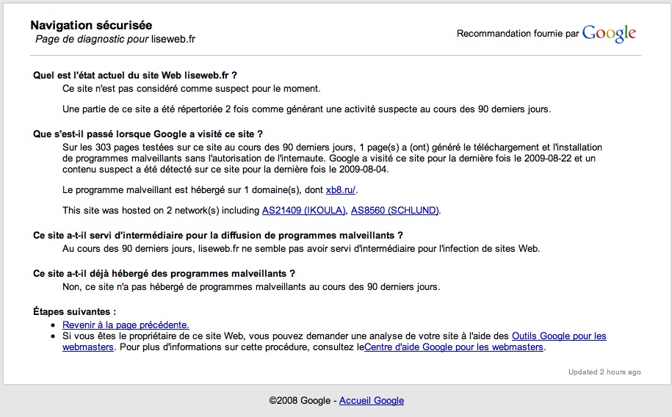Go to 'Accueil Google' footer link

[x=371, y=401]
